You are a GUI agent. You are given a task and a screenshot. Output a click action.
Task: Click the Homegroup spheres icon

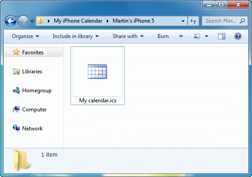point(16,91)
